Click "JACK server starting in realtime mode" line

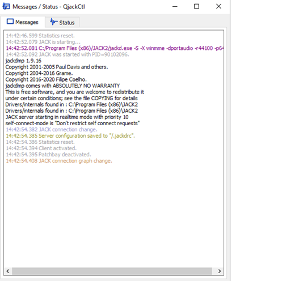point(67,117)
